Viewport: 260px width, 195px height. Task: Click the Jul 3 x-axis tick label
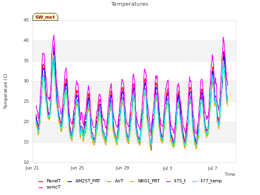(167, 168)
